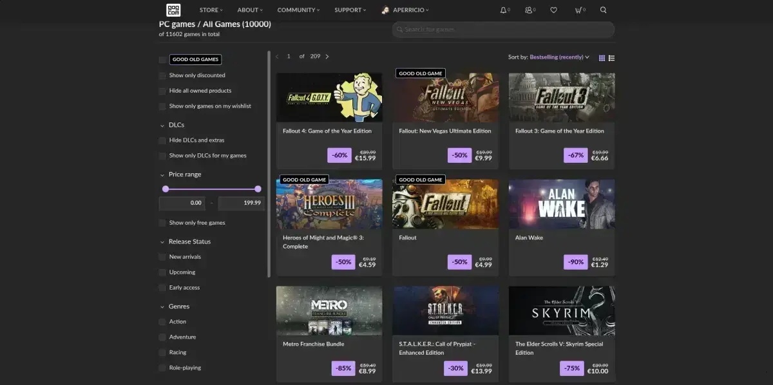Open Heroes III Complete cover thumbnail
The width and height of the screenshot is (773, 385).
point(329,204)
